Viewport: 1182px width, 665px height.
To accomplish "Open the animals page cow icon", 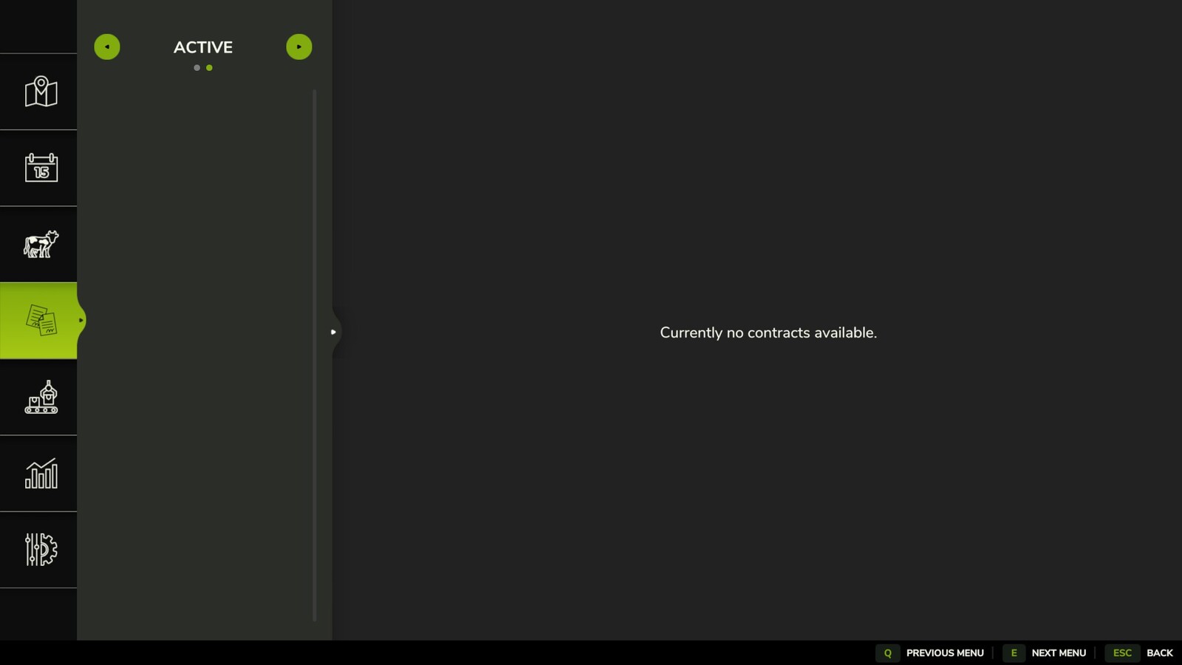I will tap(41, 244).
